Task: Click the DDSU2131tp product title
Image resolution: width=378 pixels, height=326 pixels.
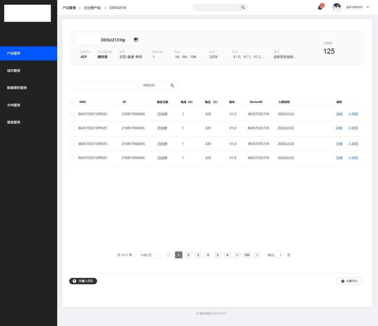Action: pyautogui.click(x=113, y=40)
